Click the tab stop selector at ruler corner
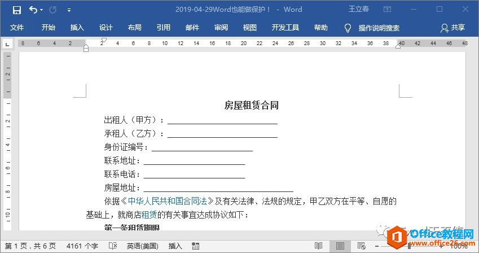The image size is (479, 253). click(x=8, y=45)
